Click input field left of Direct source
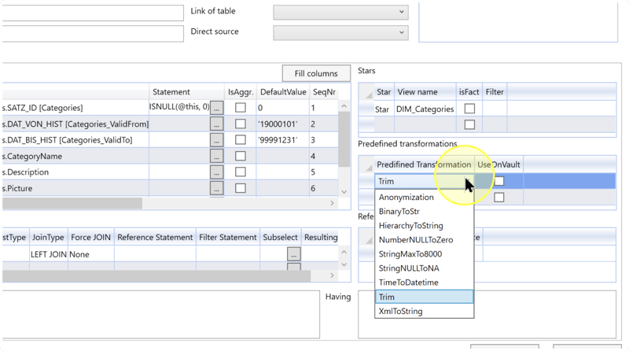The width and height of the screenshot is (629, 351). click(x=92, y=33)
